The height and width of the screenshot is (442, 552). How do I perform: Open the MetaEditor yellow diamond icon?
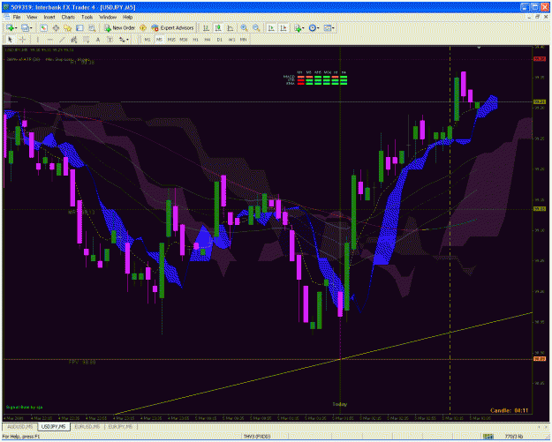(142, 27)
